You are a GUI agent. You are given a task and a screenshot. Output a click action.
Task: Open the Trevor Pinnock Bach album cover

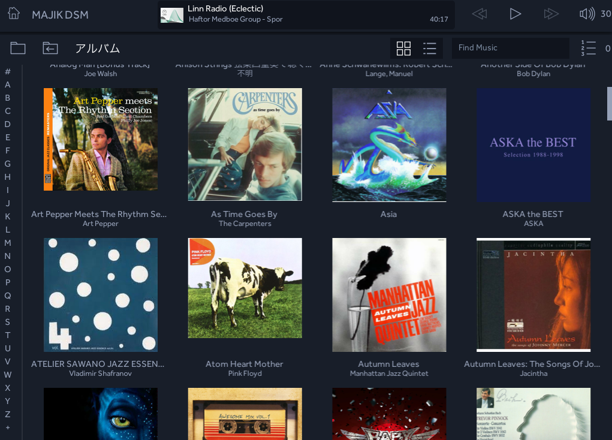[533, 414]
